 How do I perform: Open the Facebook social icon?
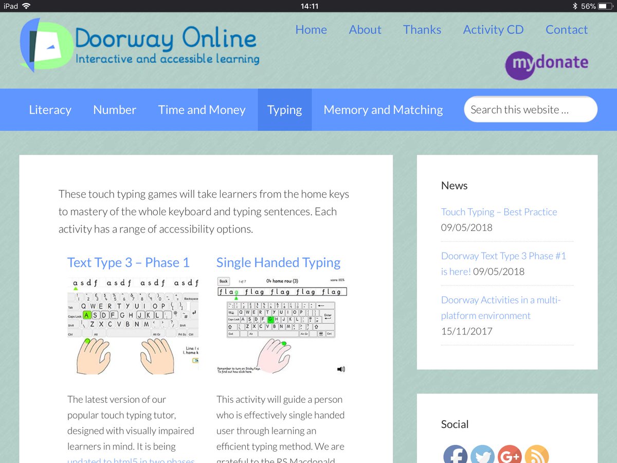pyautogui.click(x=456, y=454)
